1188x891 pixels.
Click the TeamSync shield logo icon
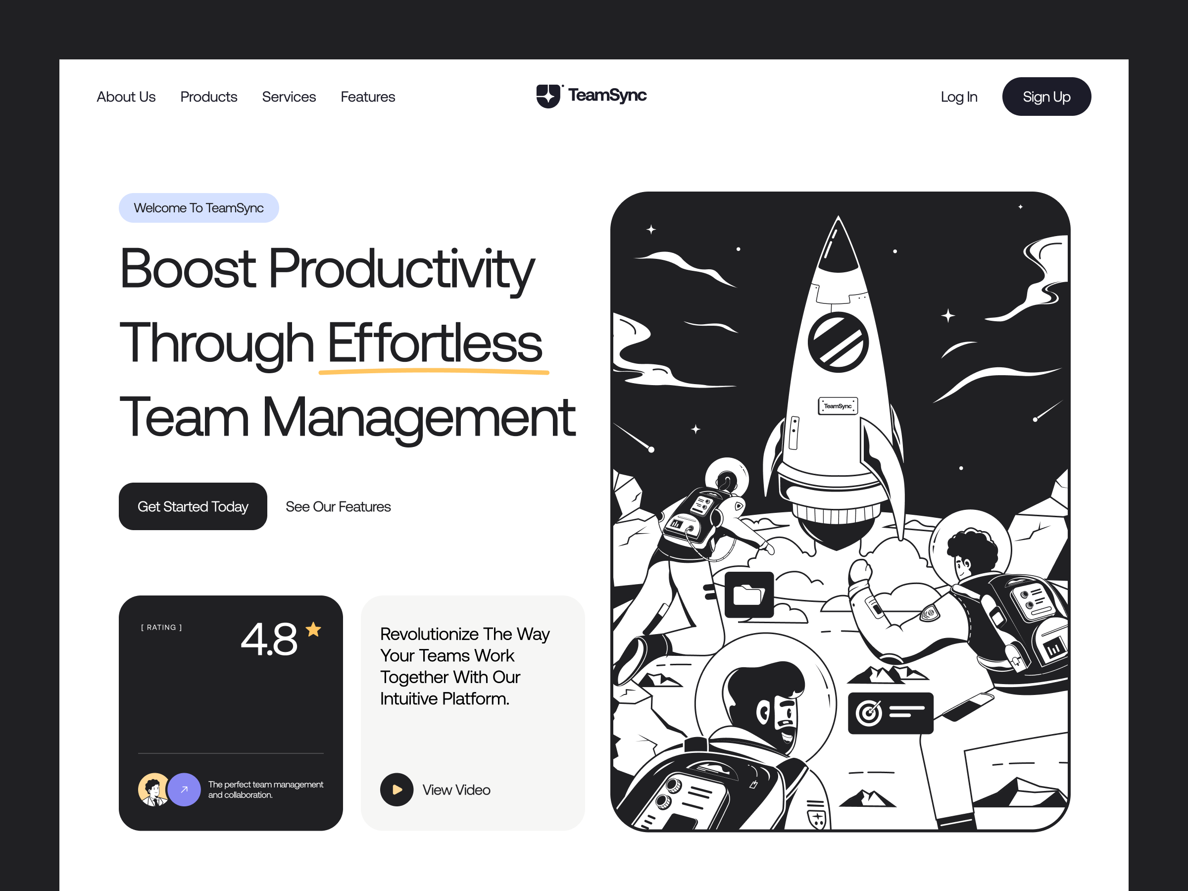point(549,96)
